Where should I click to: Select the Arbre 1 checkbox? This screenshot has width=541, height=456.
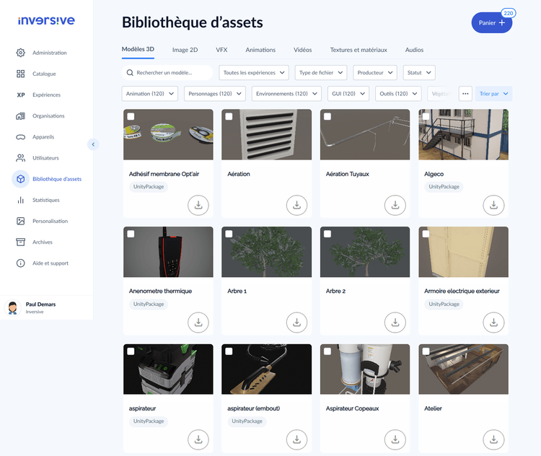[229, 234]
